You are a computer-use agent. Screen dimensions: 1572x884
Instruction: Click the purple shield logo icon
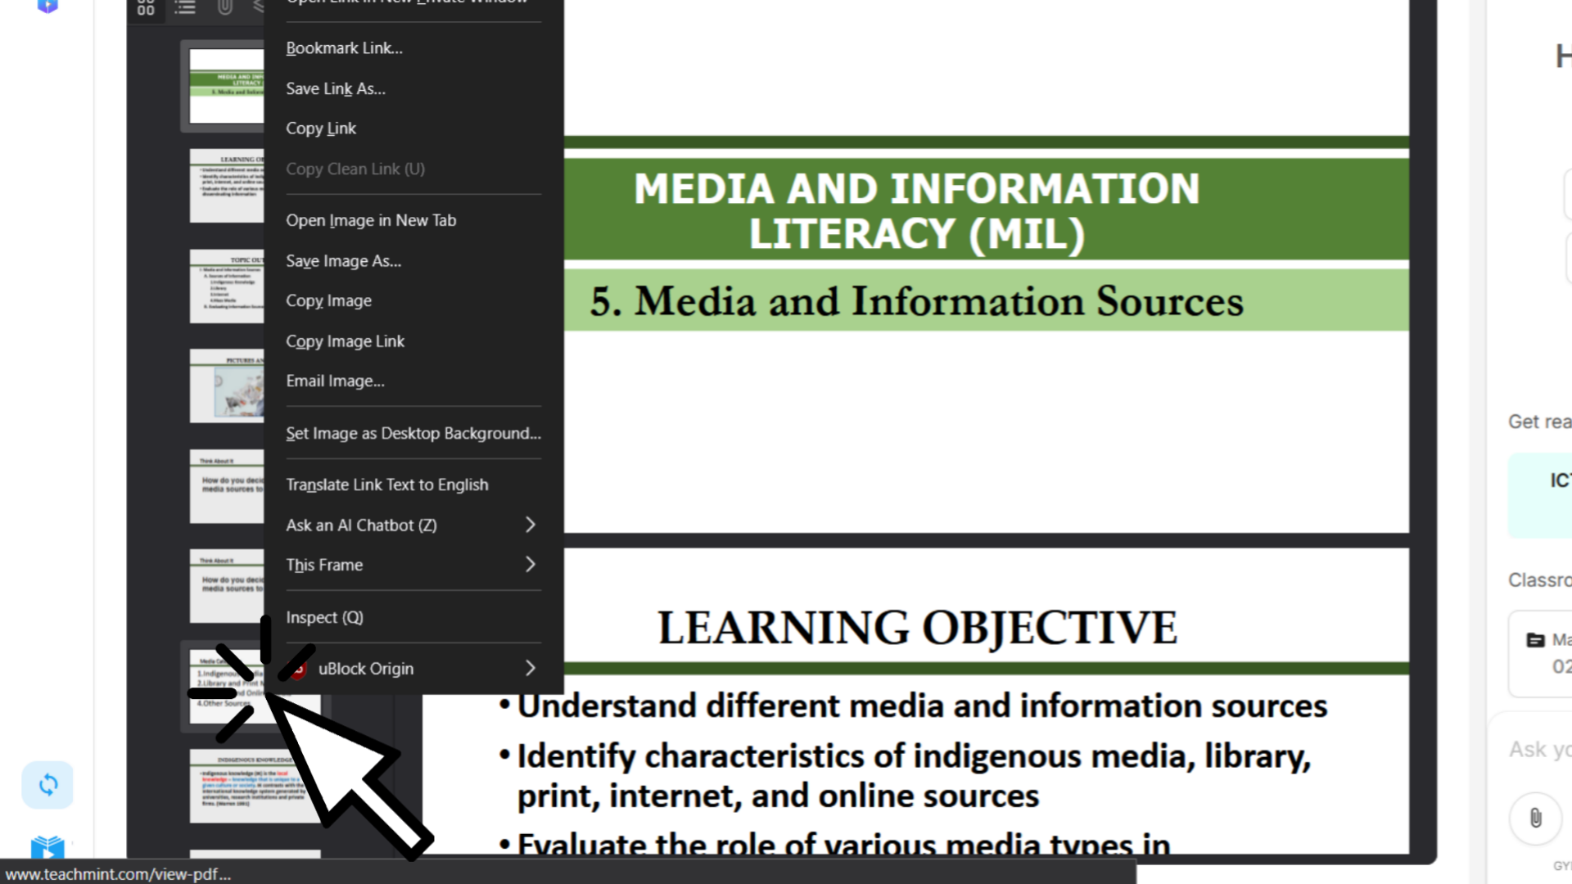coord(47,7)
